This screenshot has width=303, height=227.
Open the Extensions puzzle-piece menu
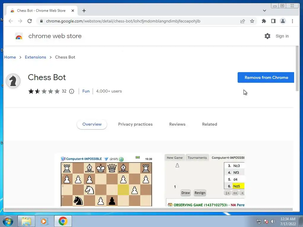click(264, 21)
